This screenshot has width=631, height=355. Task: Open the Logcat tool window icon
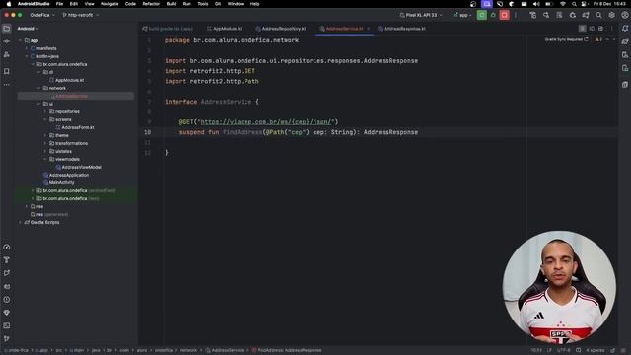pos(7,287)
